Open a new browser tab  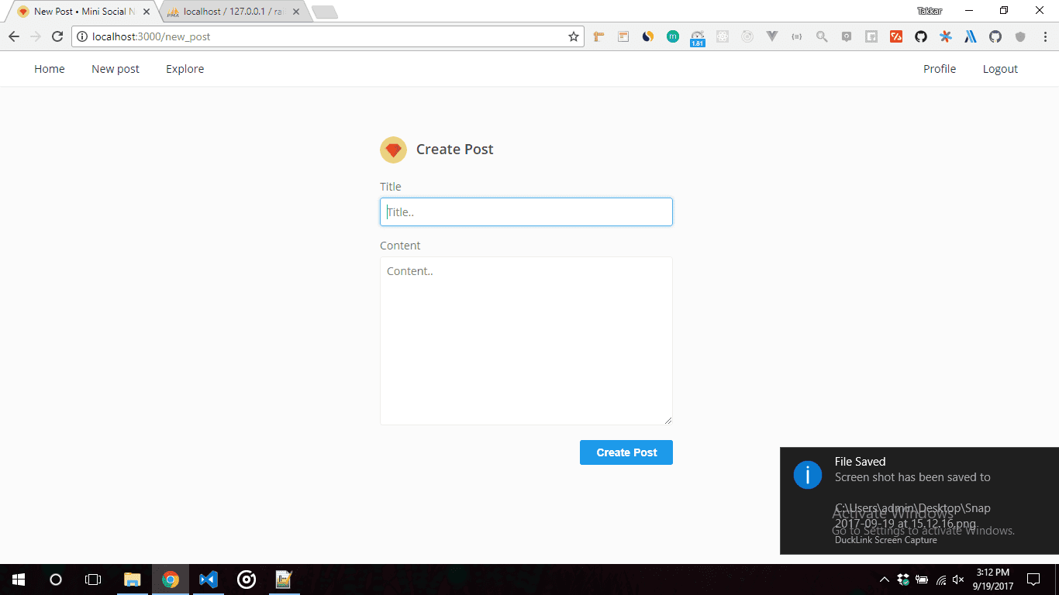pyautogui.click(x=324, y=12)
